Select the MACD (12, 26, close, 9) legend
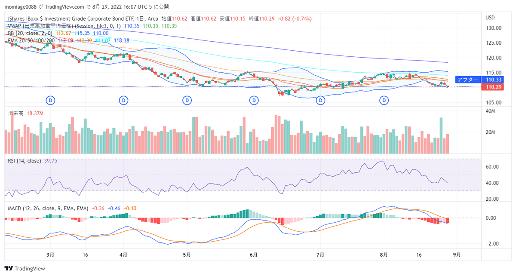Viewport: 516px width, 276px height. (48, 208)
